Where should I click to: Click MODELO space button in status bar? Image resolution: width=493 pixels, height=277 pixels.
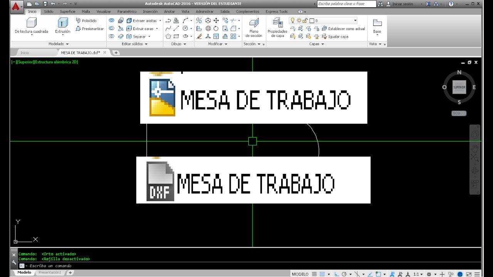point(300,274)
